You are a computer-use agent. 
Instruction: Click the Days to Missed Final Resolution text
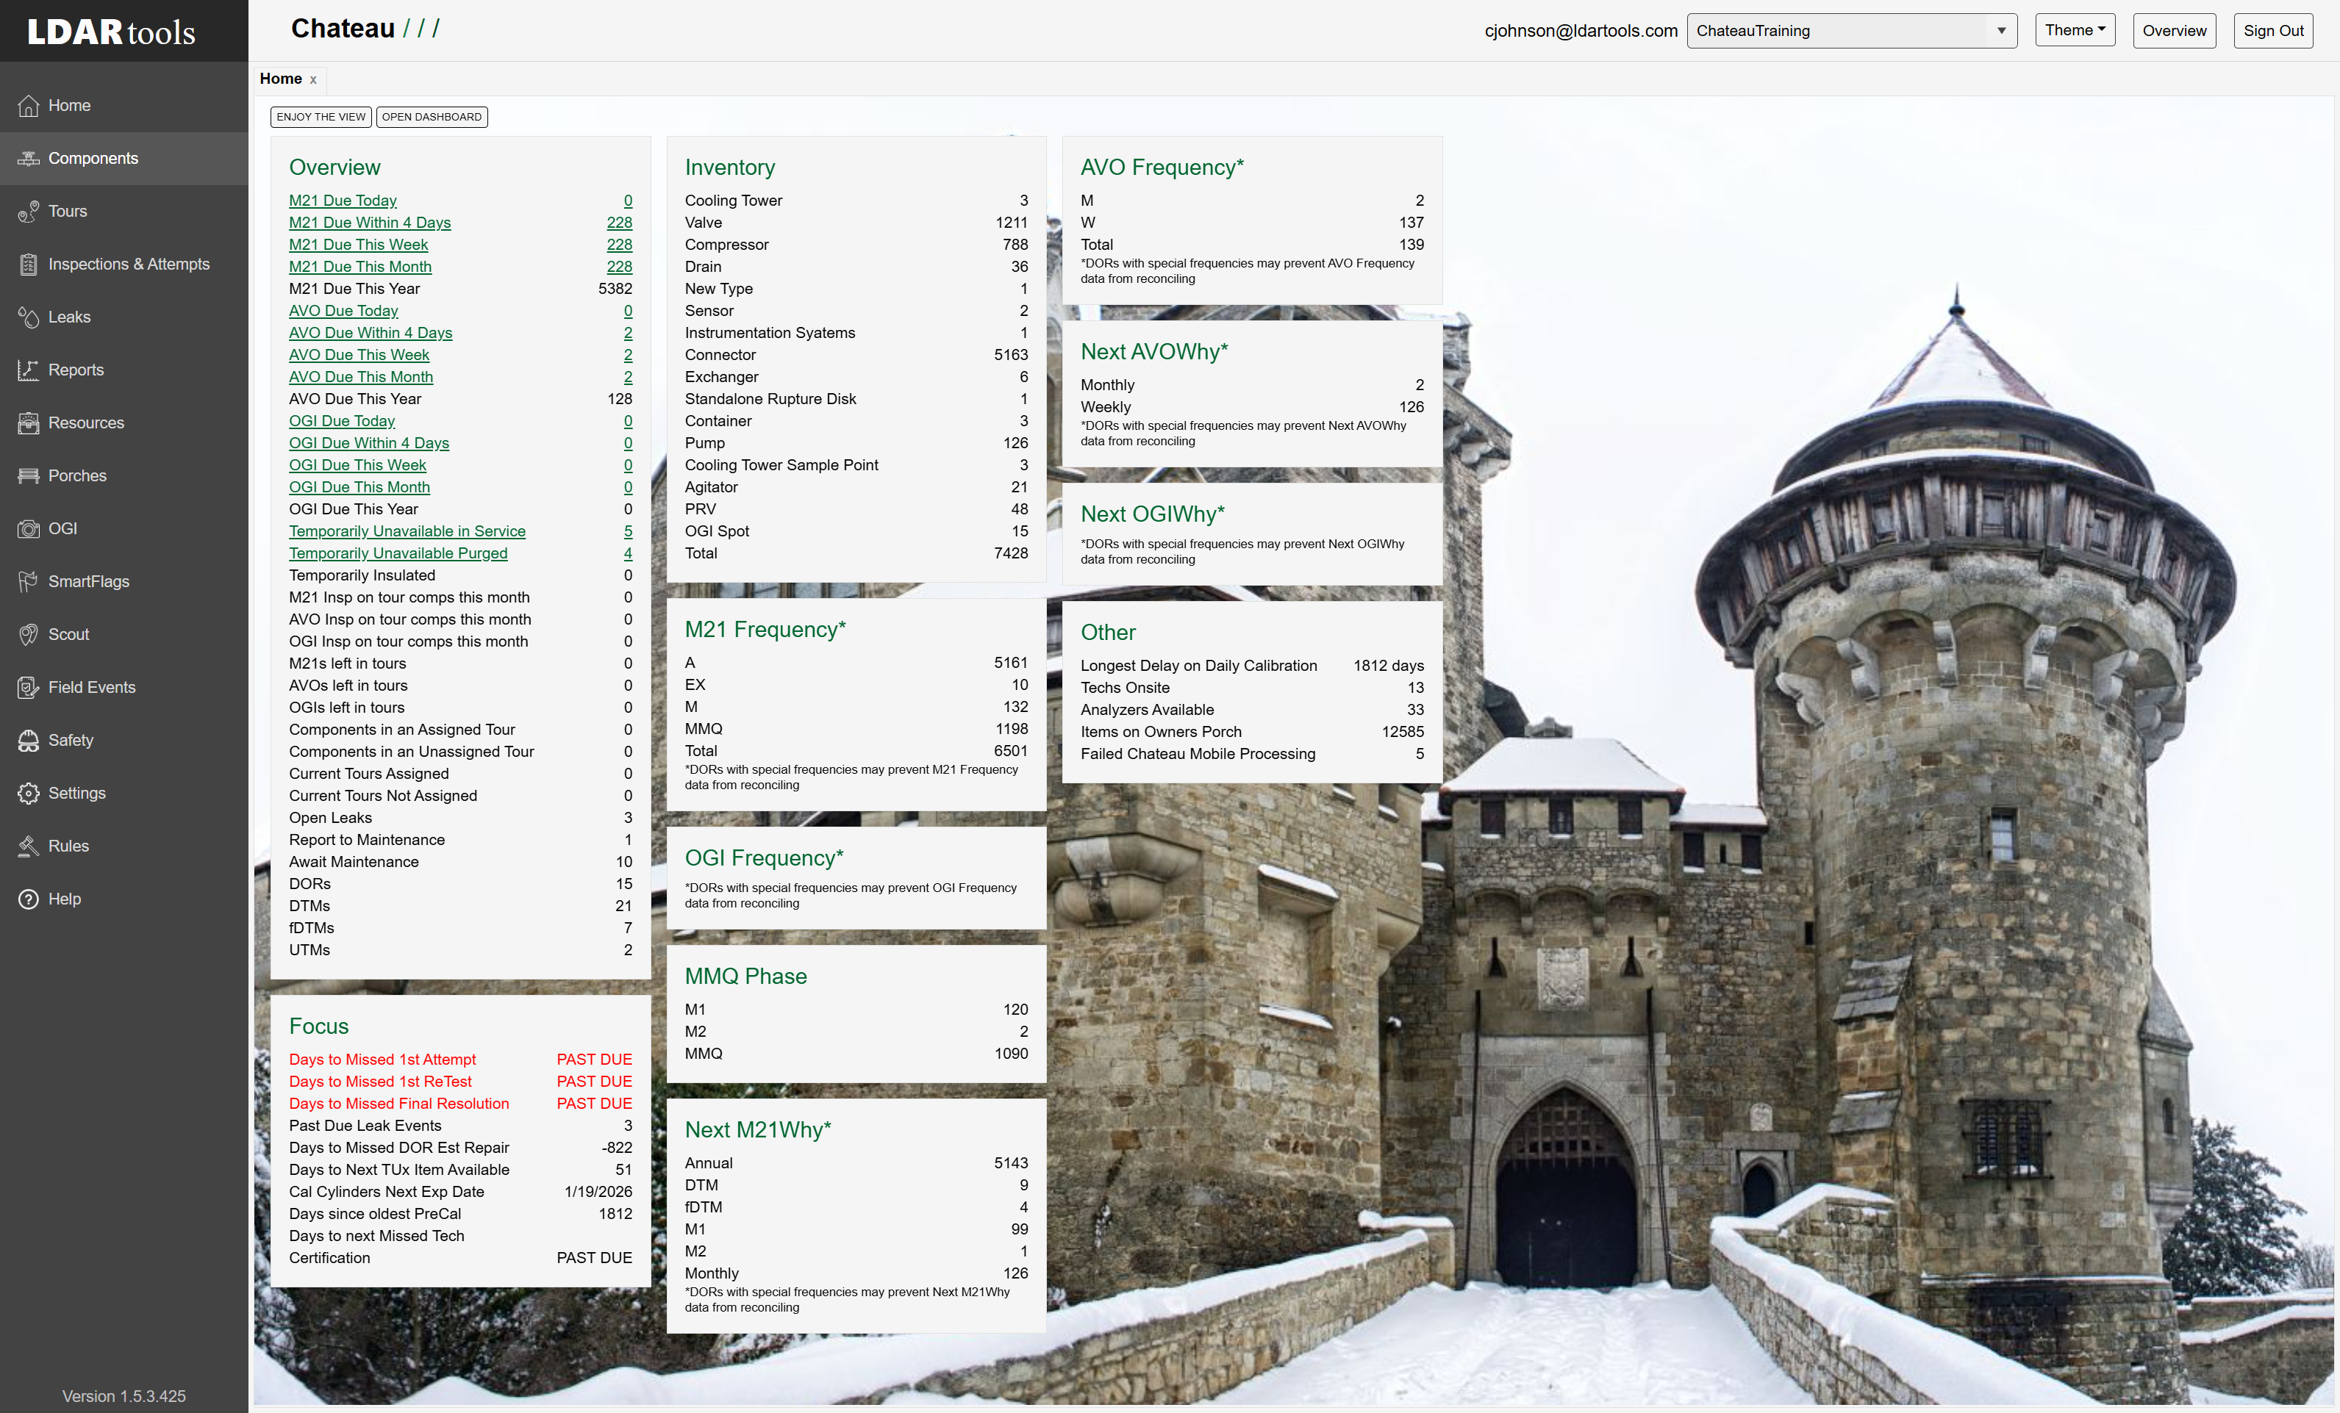(x=399, y=1104)
